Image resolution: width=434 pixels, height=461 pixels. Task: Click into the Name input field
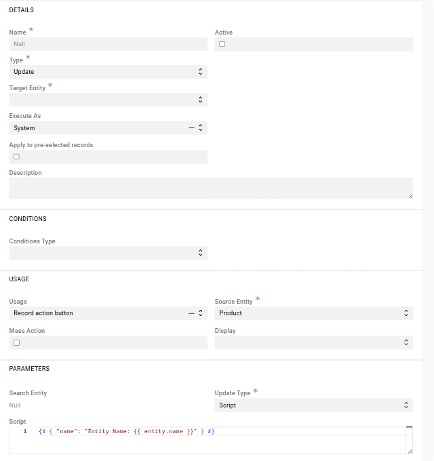[x=108, y=44]
